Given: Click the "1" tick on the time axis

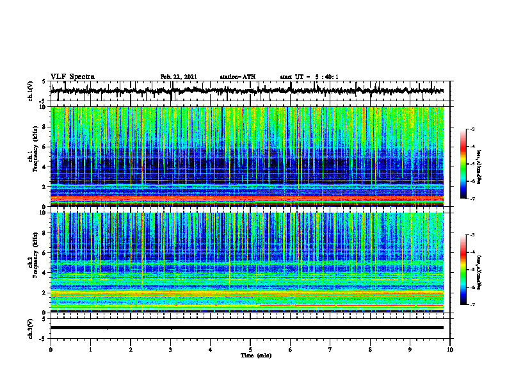Looking at the screenshot, I should point(90,350).
